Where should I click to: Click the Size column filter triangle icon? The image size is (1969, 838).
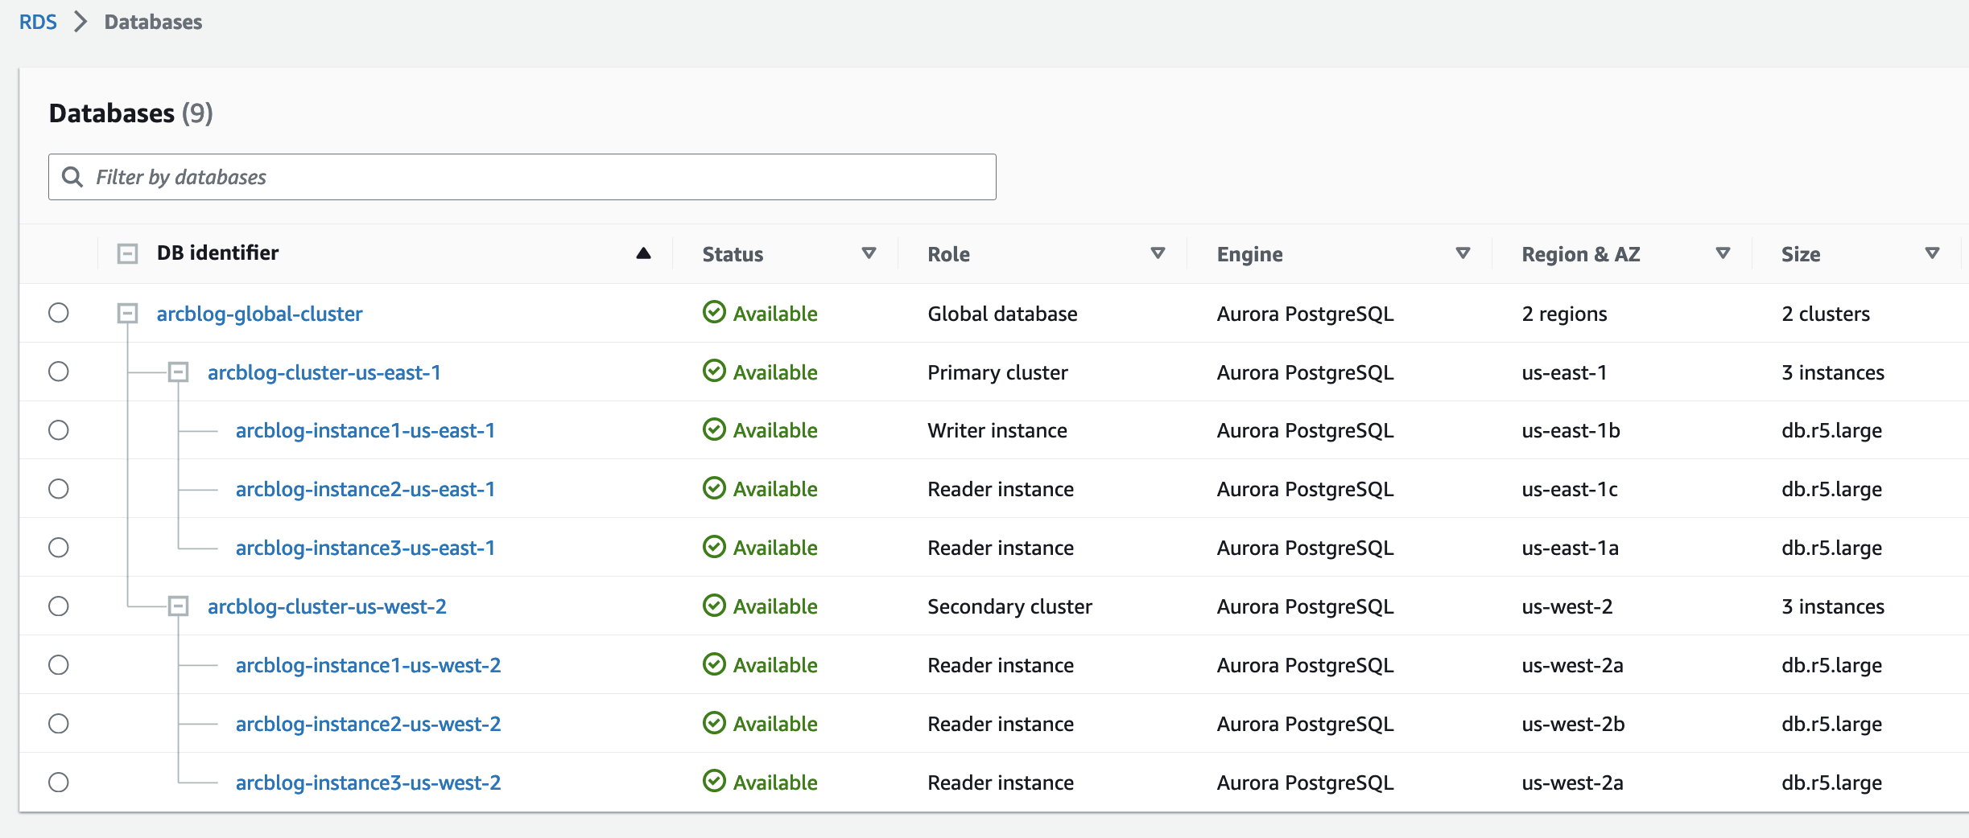(x=1931, y=253)
